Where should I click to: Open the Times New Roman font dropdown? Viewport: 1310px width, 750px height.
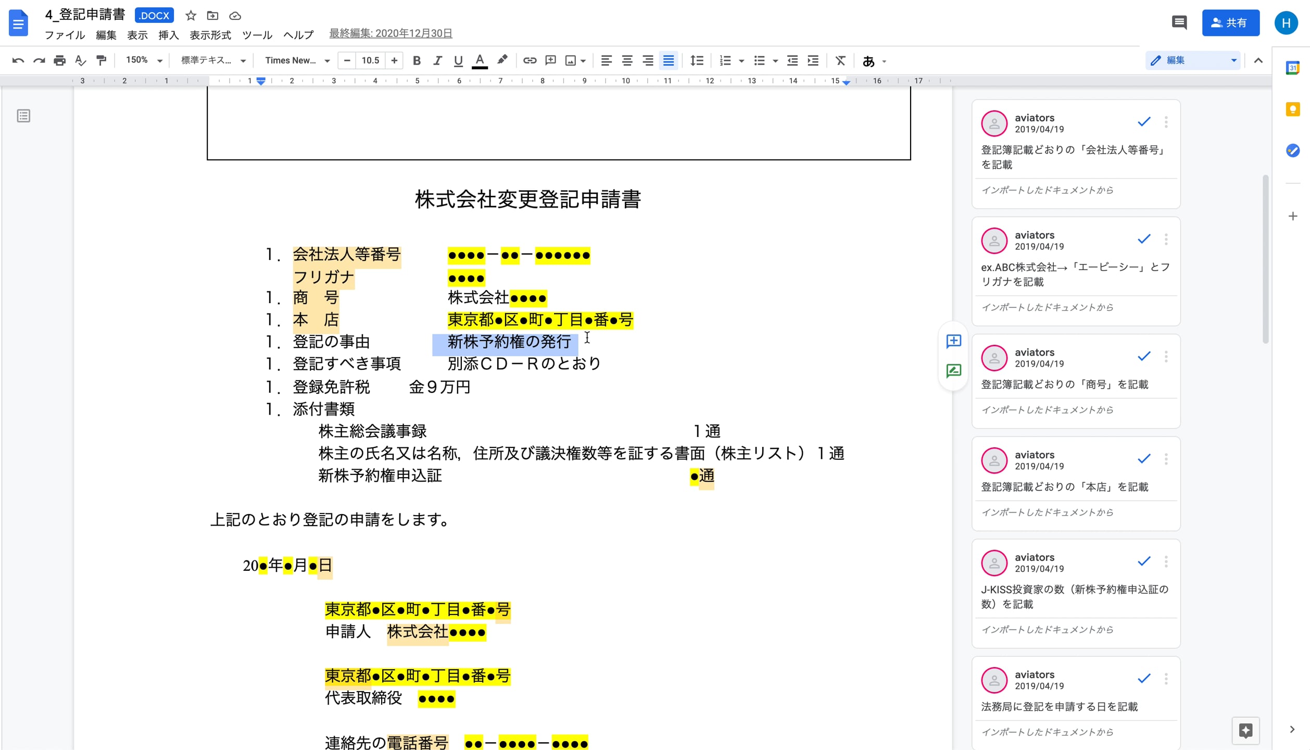click(297, 60)
